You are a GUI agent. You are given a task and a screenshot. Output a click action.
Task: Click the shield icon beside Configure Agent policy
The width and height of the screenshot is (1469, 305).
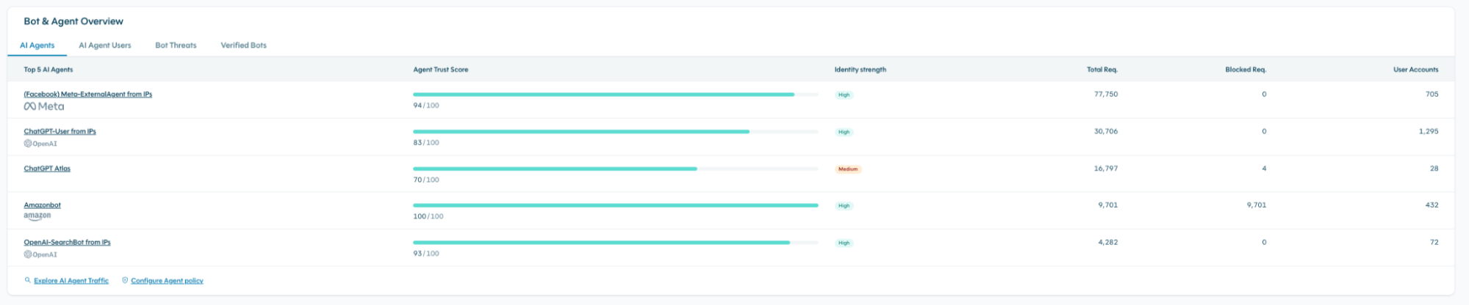[x=125, y=280]
